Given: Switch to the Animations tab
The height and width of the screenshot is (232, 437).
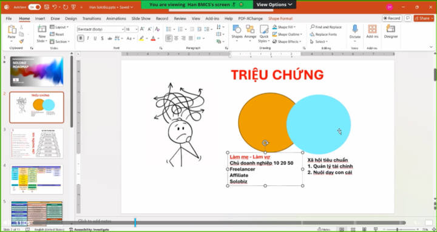Looking at the screenshot, I should [x=116, y=18].
